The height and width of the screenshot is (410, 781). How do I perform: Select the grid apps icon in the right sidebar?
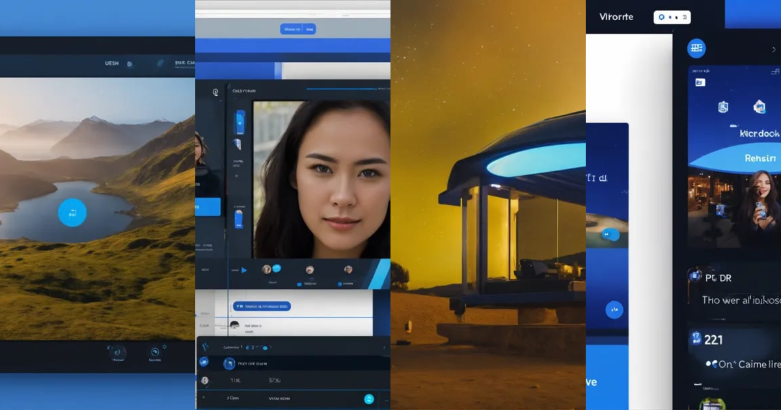point(696,48)
